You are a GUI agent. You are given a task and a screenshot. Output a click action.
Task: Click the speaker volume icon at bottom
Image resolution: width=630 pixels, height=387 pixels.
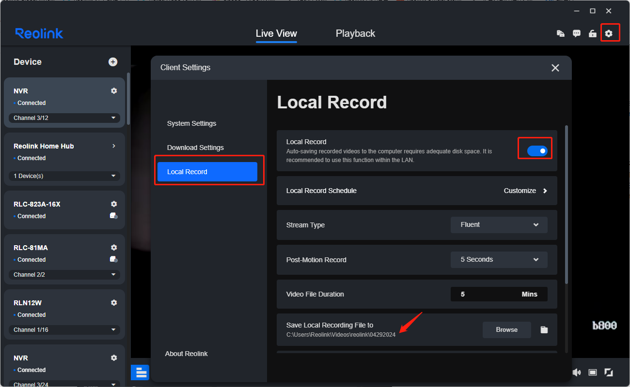click(x=577, y=372)
